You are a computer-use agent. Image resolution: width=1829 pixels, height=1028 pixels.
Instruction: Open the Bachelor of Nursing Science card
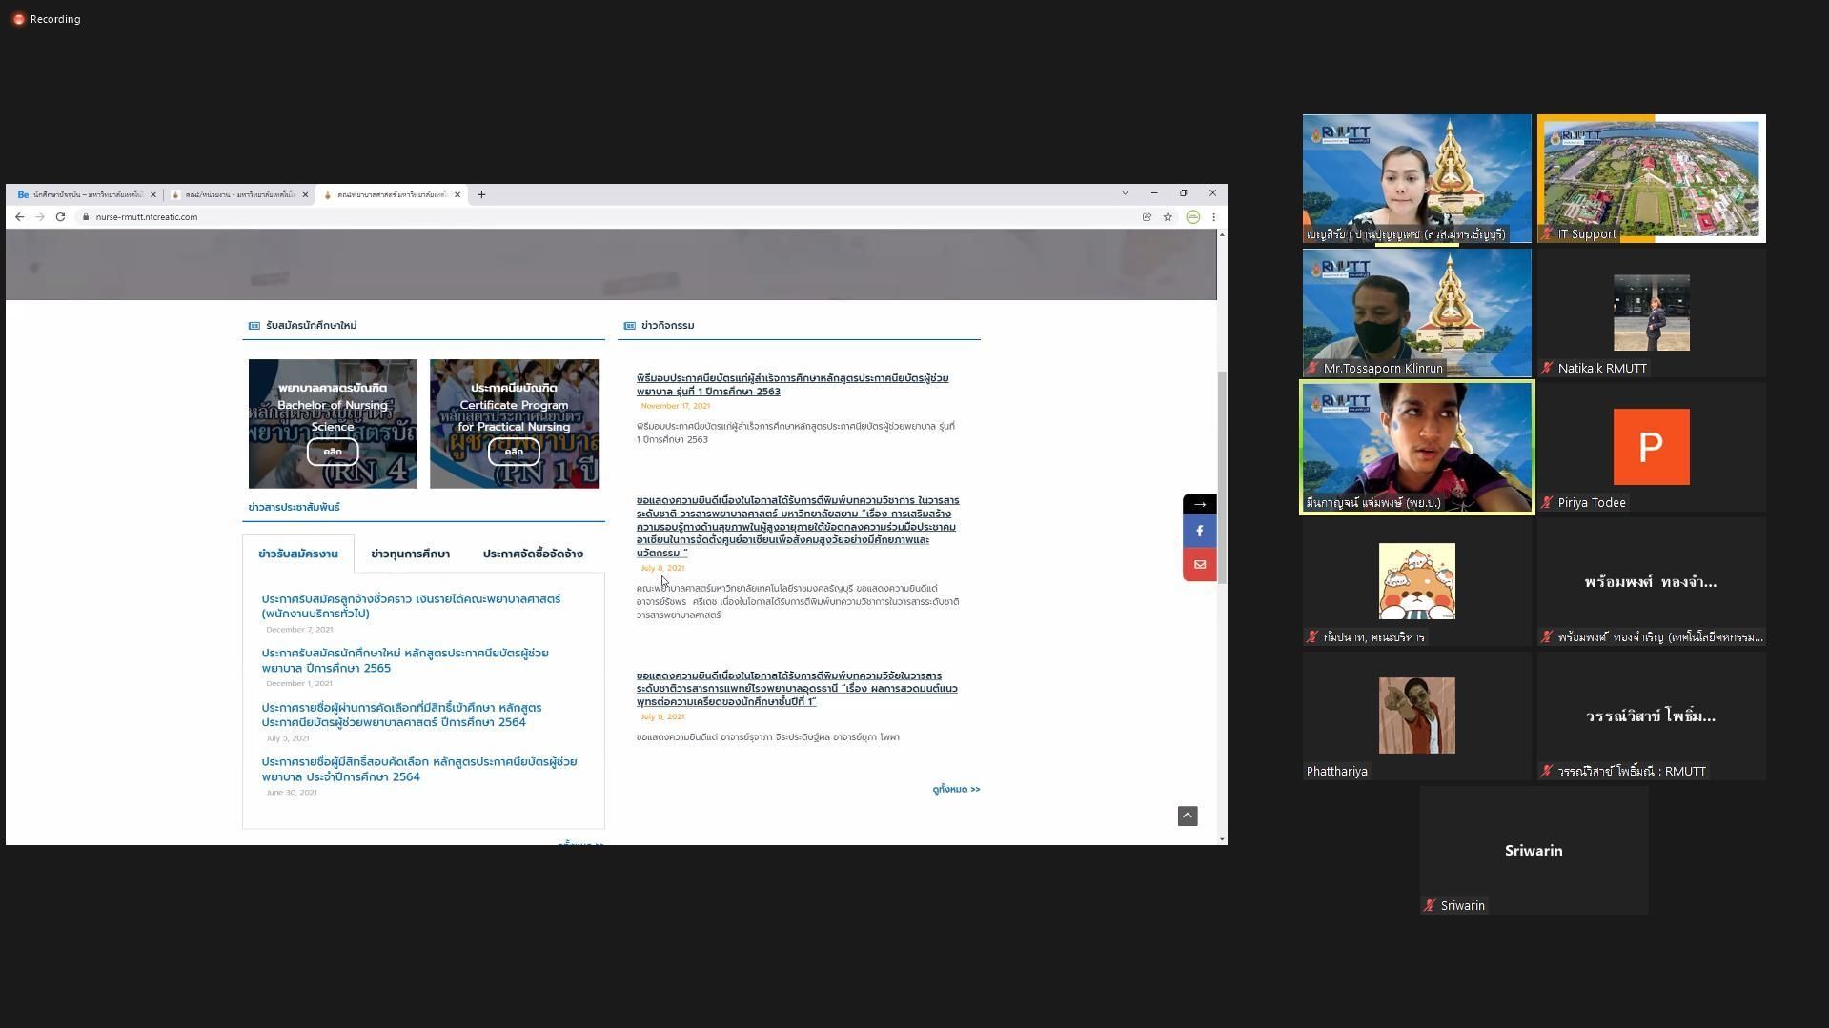pyautogui.click(x=333, y=424)
